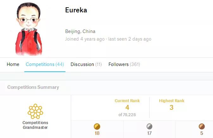This screenshot has height=138, width=213.
Task: Click the bronze medal icon
Action: [202, 127]
